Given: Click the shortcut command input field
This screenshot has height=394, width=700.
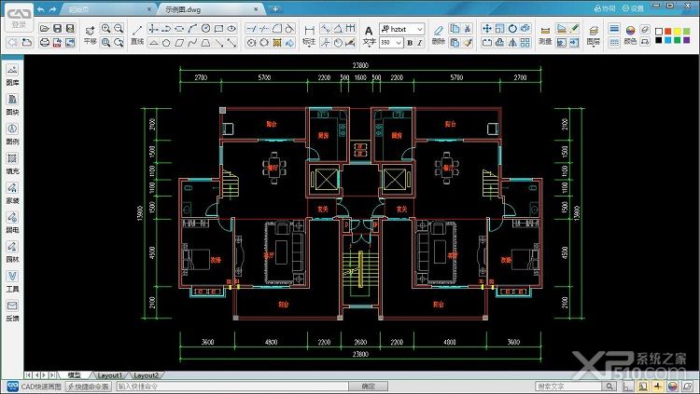Looking at the screenshot, I should [x=232, y=387].
